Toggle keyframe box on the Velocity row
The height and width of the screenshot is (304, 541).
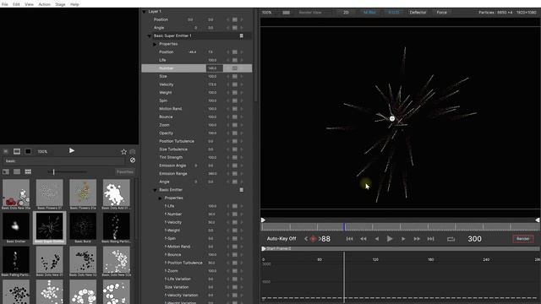coord(235,84)
